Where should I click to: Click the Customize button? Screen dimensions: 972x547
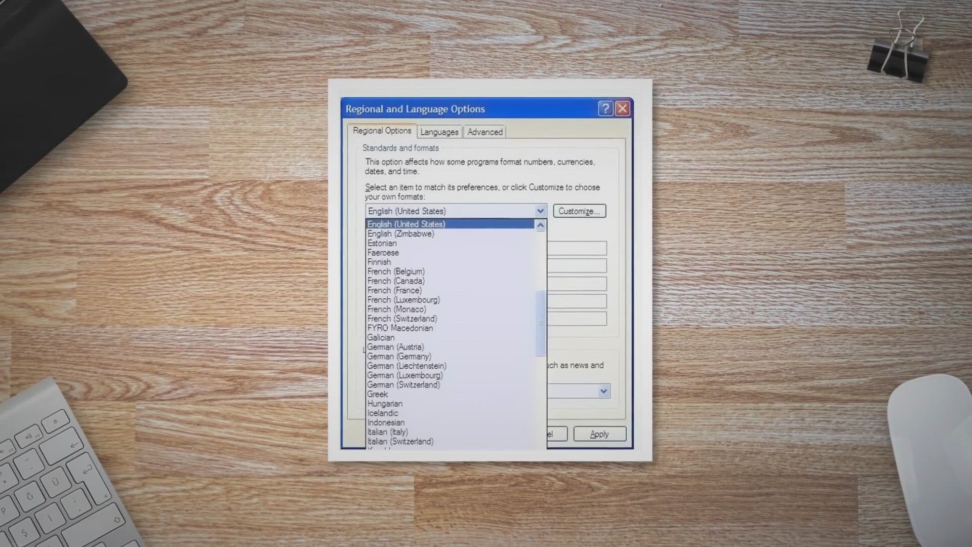[579, 211]
